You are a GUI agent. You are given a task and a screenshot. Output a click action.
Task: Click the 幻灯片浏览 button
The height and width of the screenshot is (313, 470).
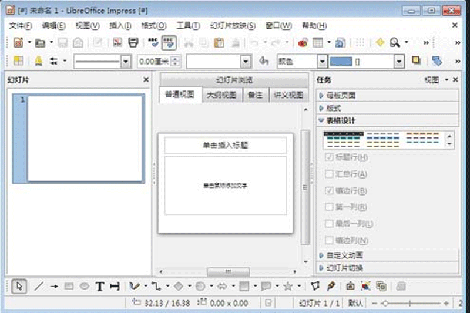tap(234, 81)
